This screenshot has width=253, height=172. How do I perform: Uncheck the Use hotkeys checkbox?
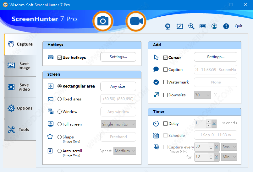coord(59,57)
